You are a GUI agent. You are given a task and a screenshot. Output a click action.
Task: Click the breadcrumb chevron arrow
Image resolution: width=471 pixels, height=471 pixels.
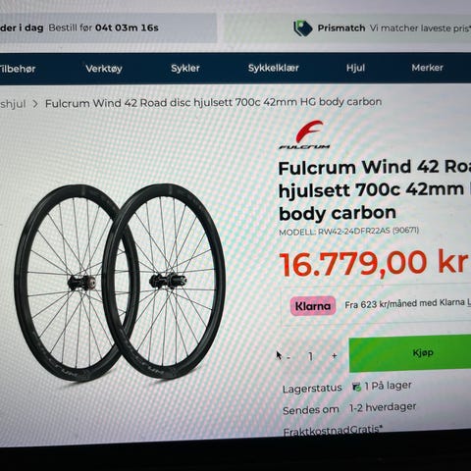coord(35,104)
